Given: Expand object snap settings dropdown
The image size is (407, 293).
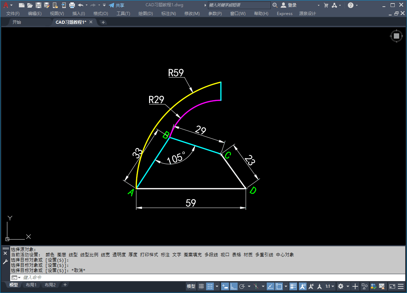Looking at the screenshot, I should 286,286.
